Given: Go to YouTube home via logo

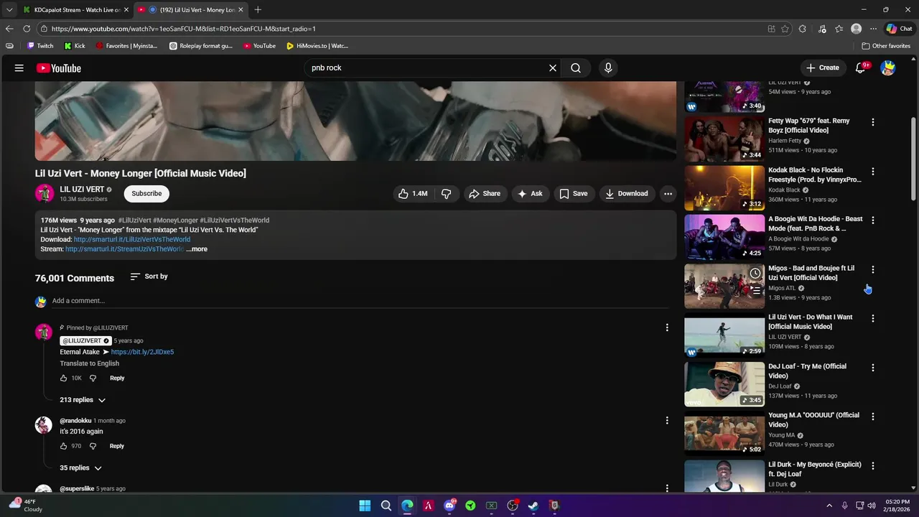Looking at the screenshot, I should tap(59, 68).
